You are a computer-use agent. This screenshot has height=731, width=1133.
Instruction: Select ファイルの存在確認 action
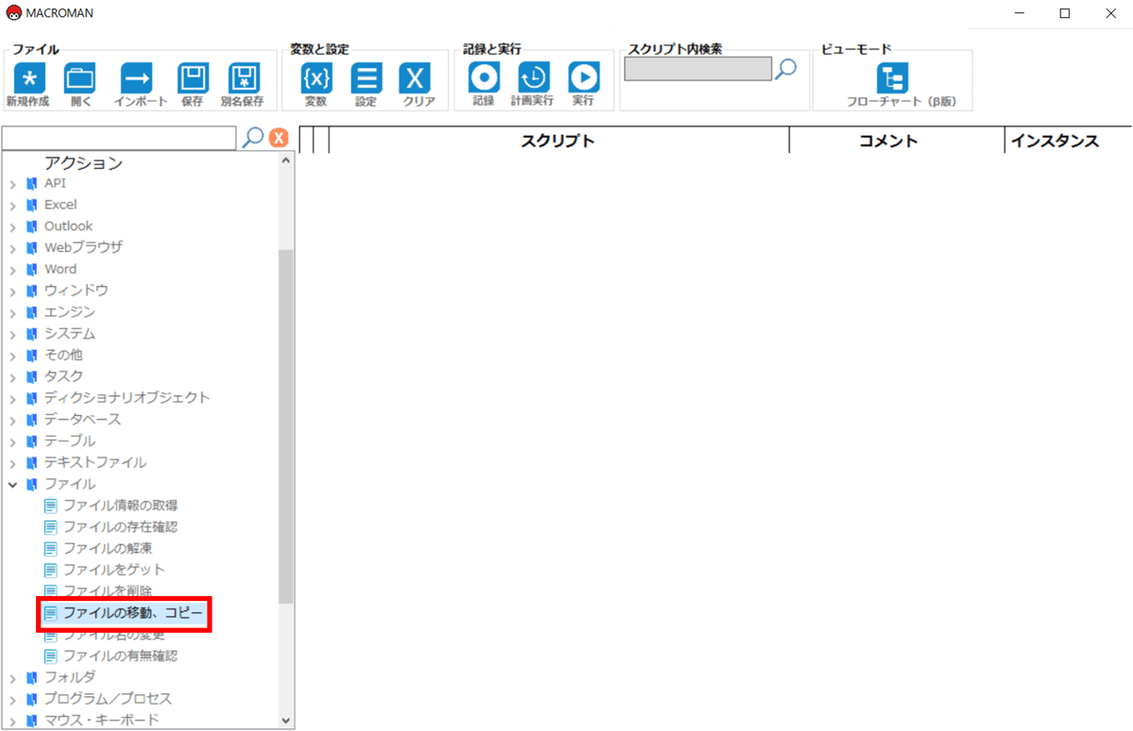121,527
